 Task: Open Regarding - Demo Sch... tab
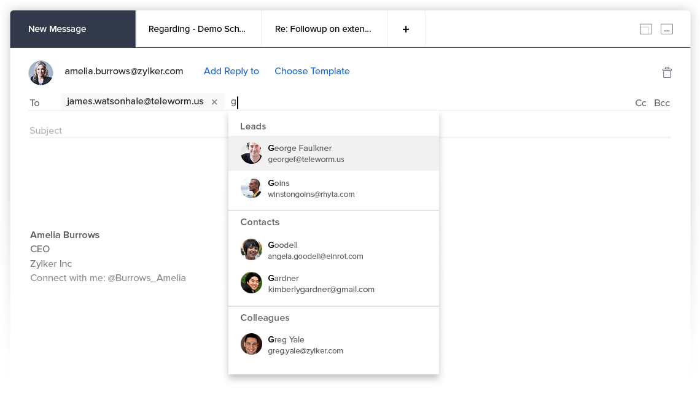[x=199, y=29]
